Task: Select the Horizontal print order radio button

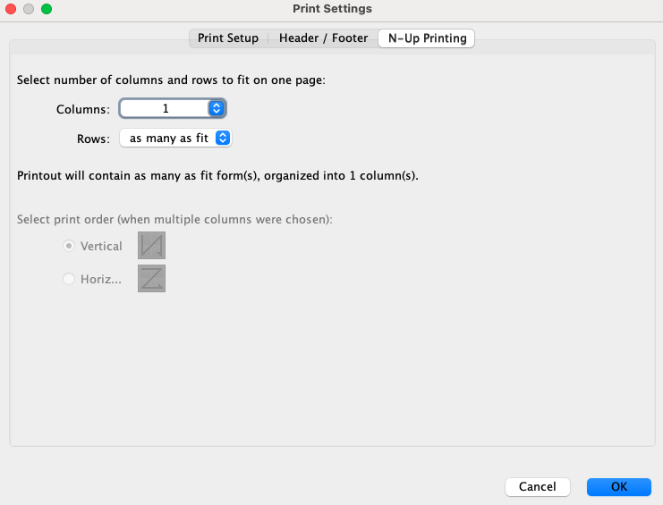Action: 69,280
